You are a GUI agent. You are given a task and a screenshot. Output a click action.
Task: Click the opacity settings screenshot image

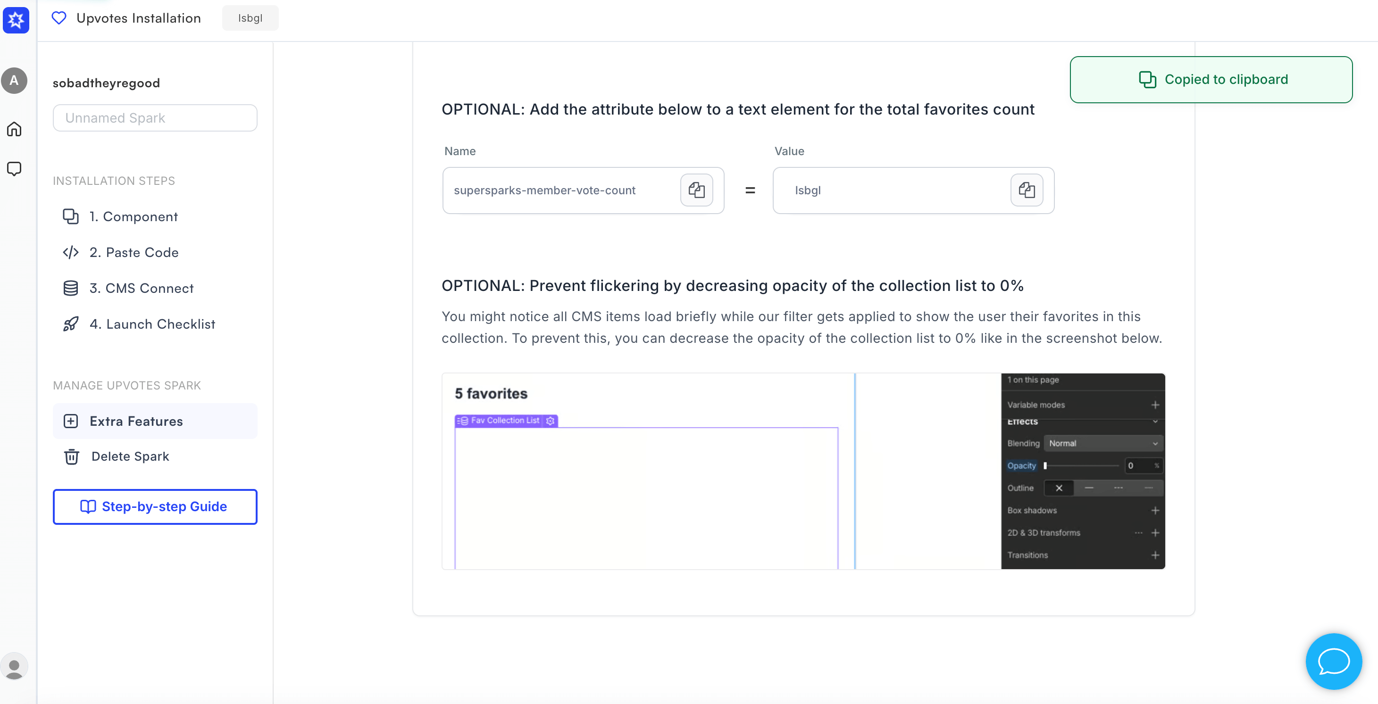[x=803, y=471]
